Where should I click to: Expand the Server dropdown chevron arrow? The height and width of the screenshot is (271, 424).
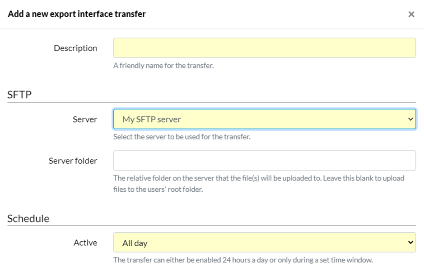pos(410,119)
